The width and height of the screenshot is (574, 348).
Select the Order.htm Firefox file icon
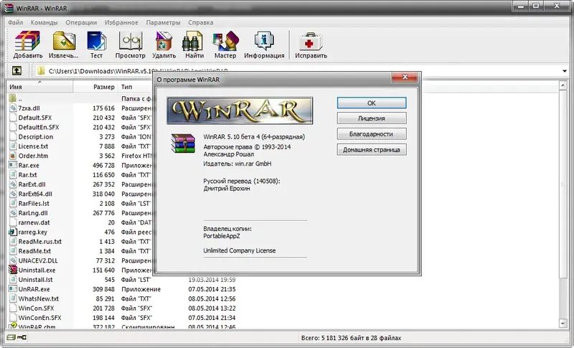pos(13,156)
